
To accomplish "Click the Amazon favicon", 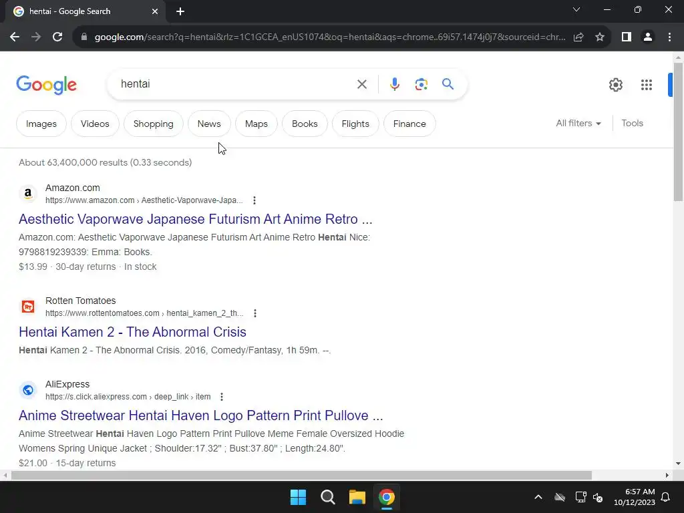I will click(28, 193).
